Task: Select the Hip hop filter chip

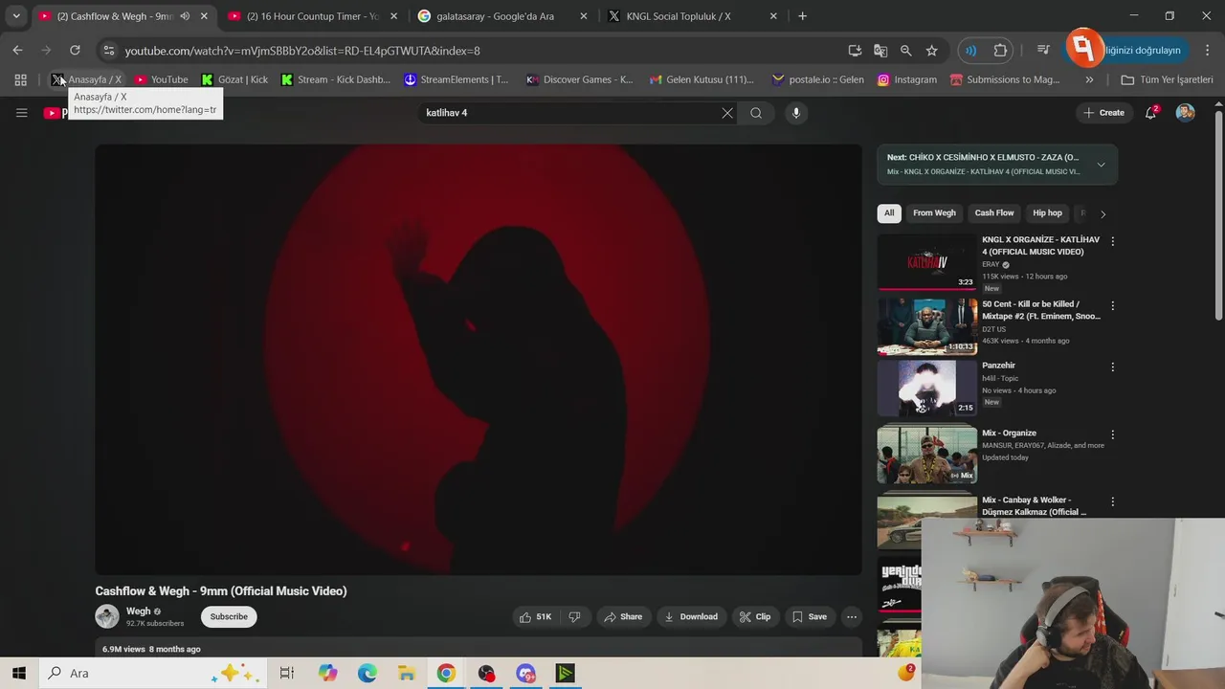Action: 1047,213
